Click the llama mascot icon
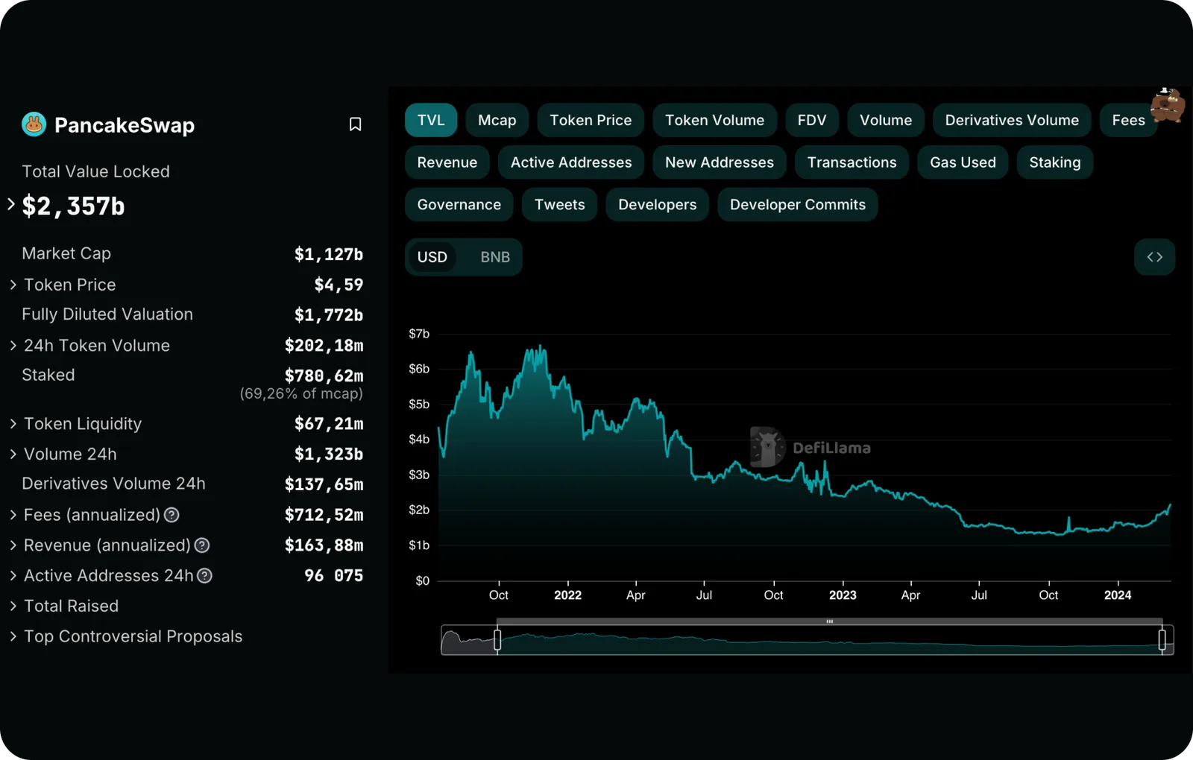This screenshot has width=1193, height=760. [x=1167, y=105]
